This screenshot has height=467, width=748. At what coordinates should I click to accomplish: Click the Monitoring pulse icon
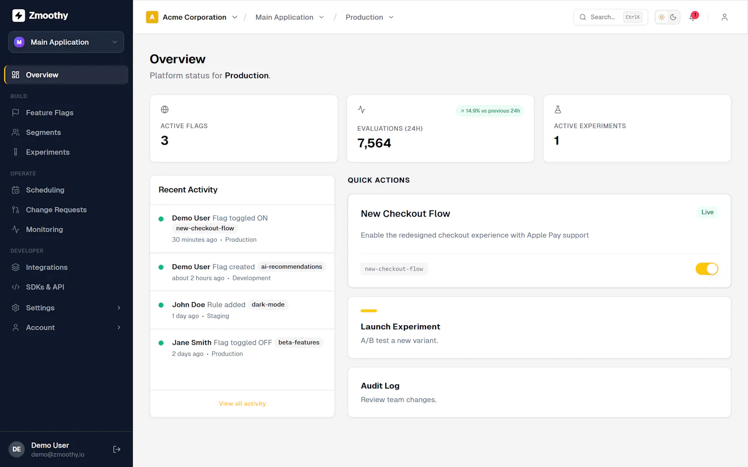pyautogui.click(x=15, y=229)
